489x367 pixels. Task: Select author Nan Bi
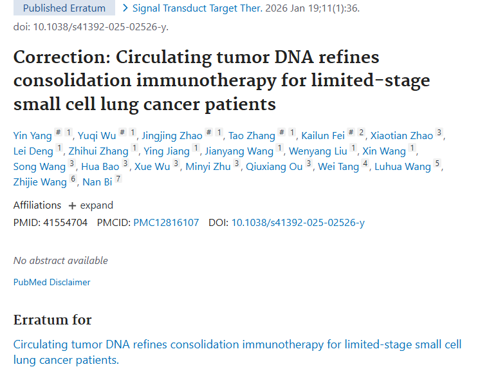[97, 182]
